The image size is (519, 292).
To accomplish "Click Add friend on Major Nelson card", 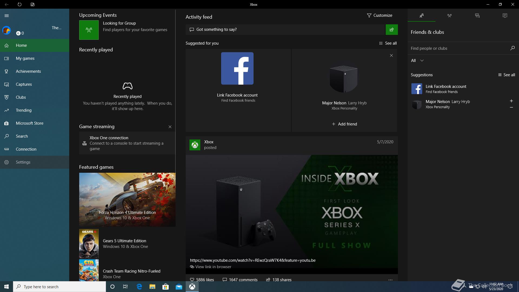I will click(344, 124).
